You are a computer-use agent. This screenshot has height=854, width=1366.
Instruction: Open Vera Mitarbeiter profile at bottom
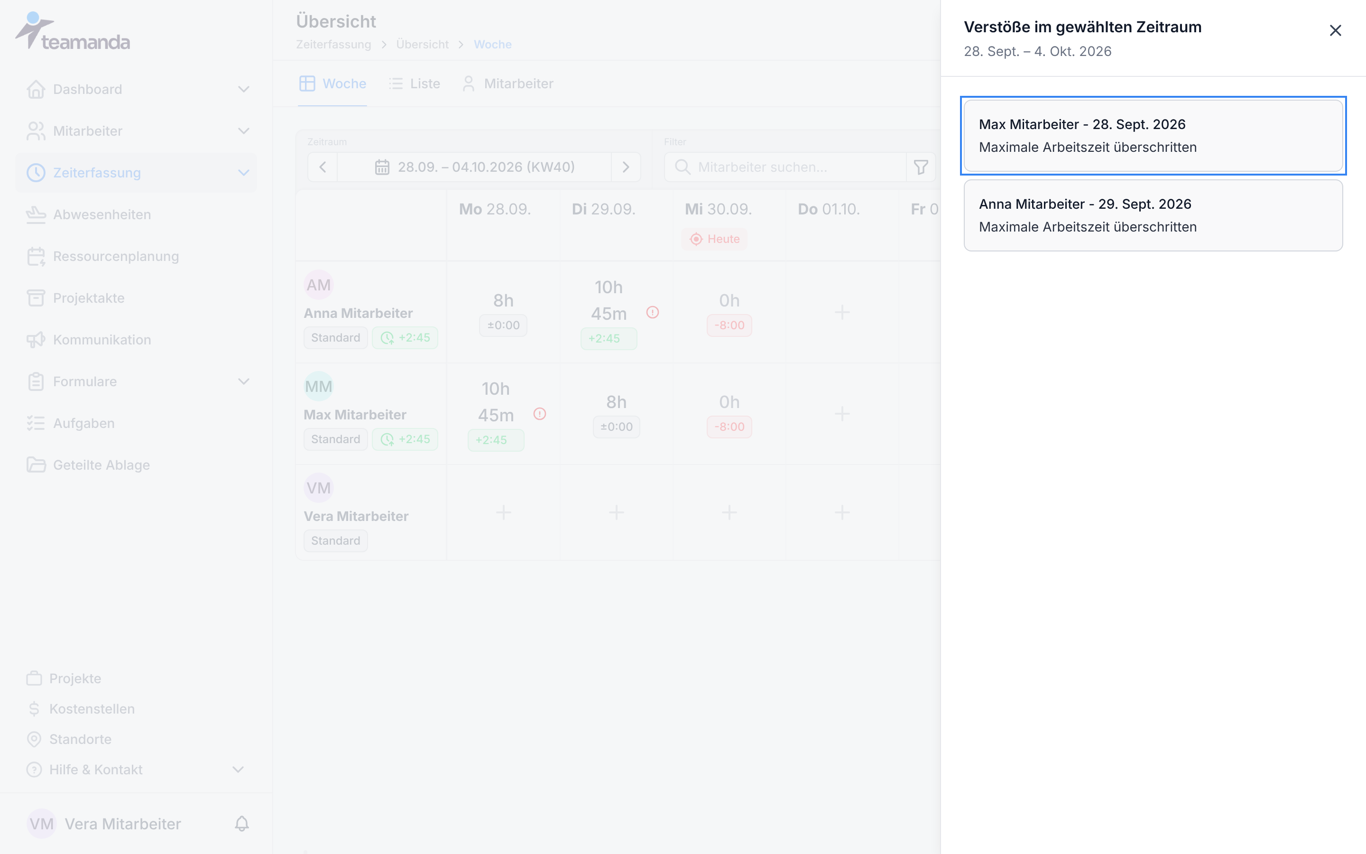click(104, 824)
